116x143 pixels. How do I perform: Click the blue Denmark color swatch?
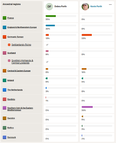[4, 137]
